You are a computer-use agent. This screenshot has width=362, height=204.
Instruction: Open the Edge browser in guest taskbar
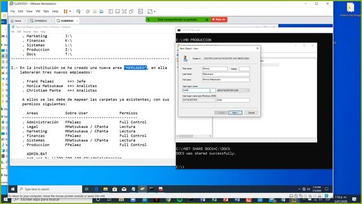click(x=96, y=189)
